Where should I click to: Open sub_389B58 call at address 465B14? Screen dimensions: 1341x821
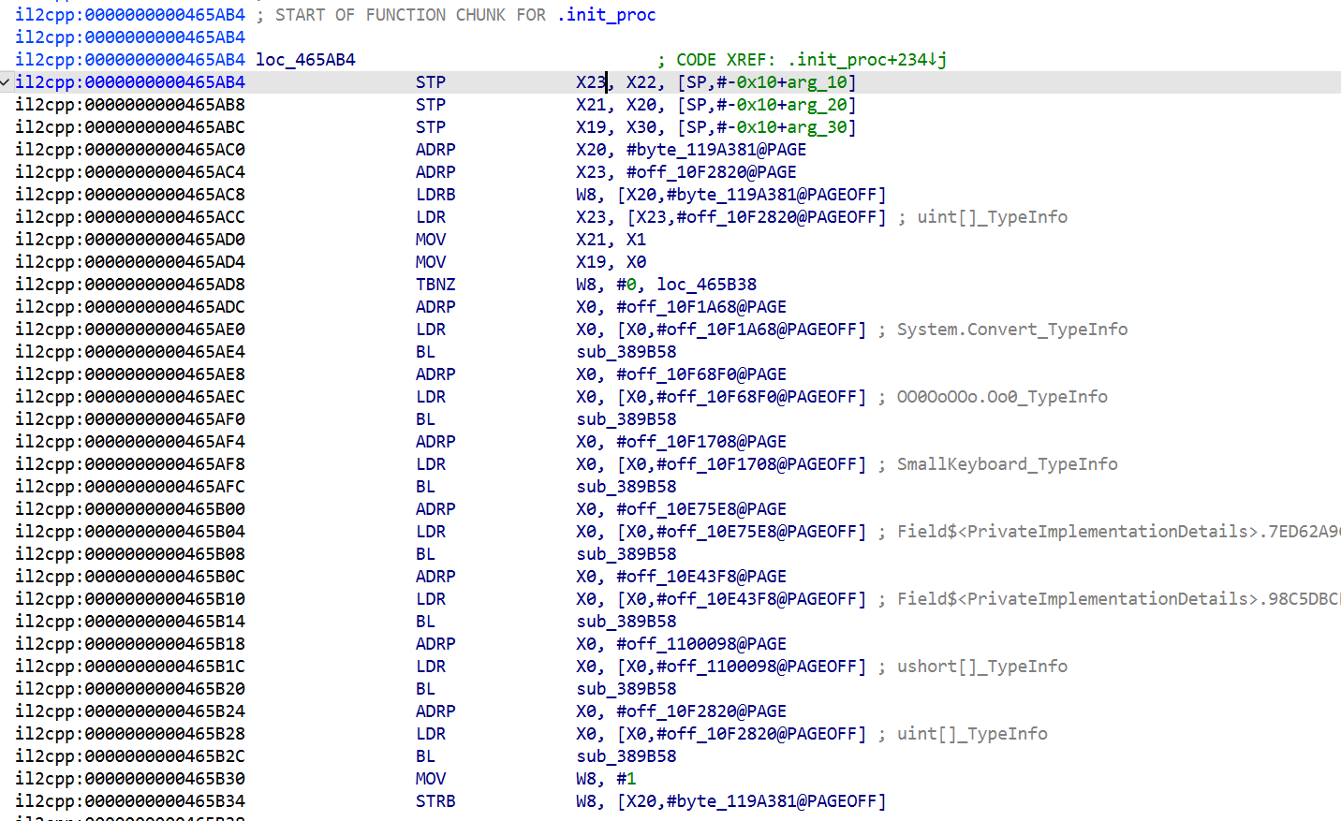[626, 622]
